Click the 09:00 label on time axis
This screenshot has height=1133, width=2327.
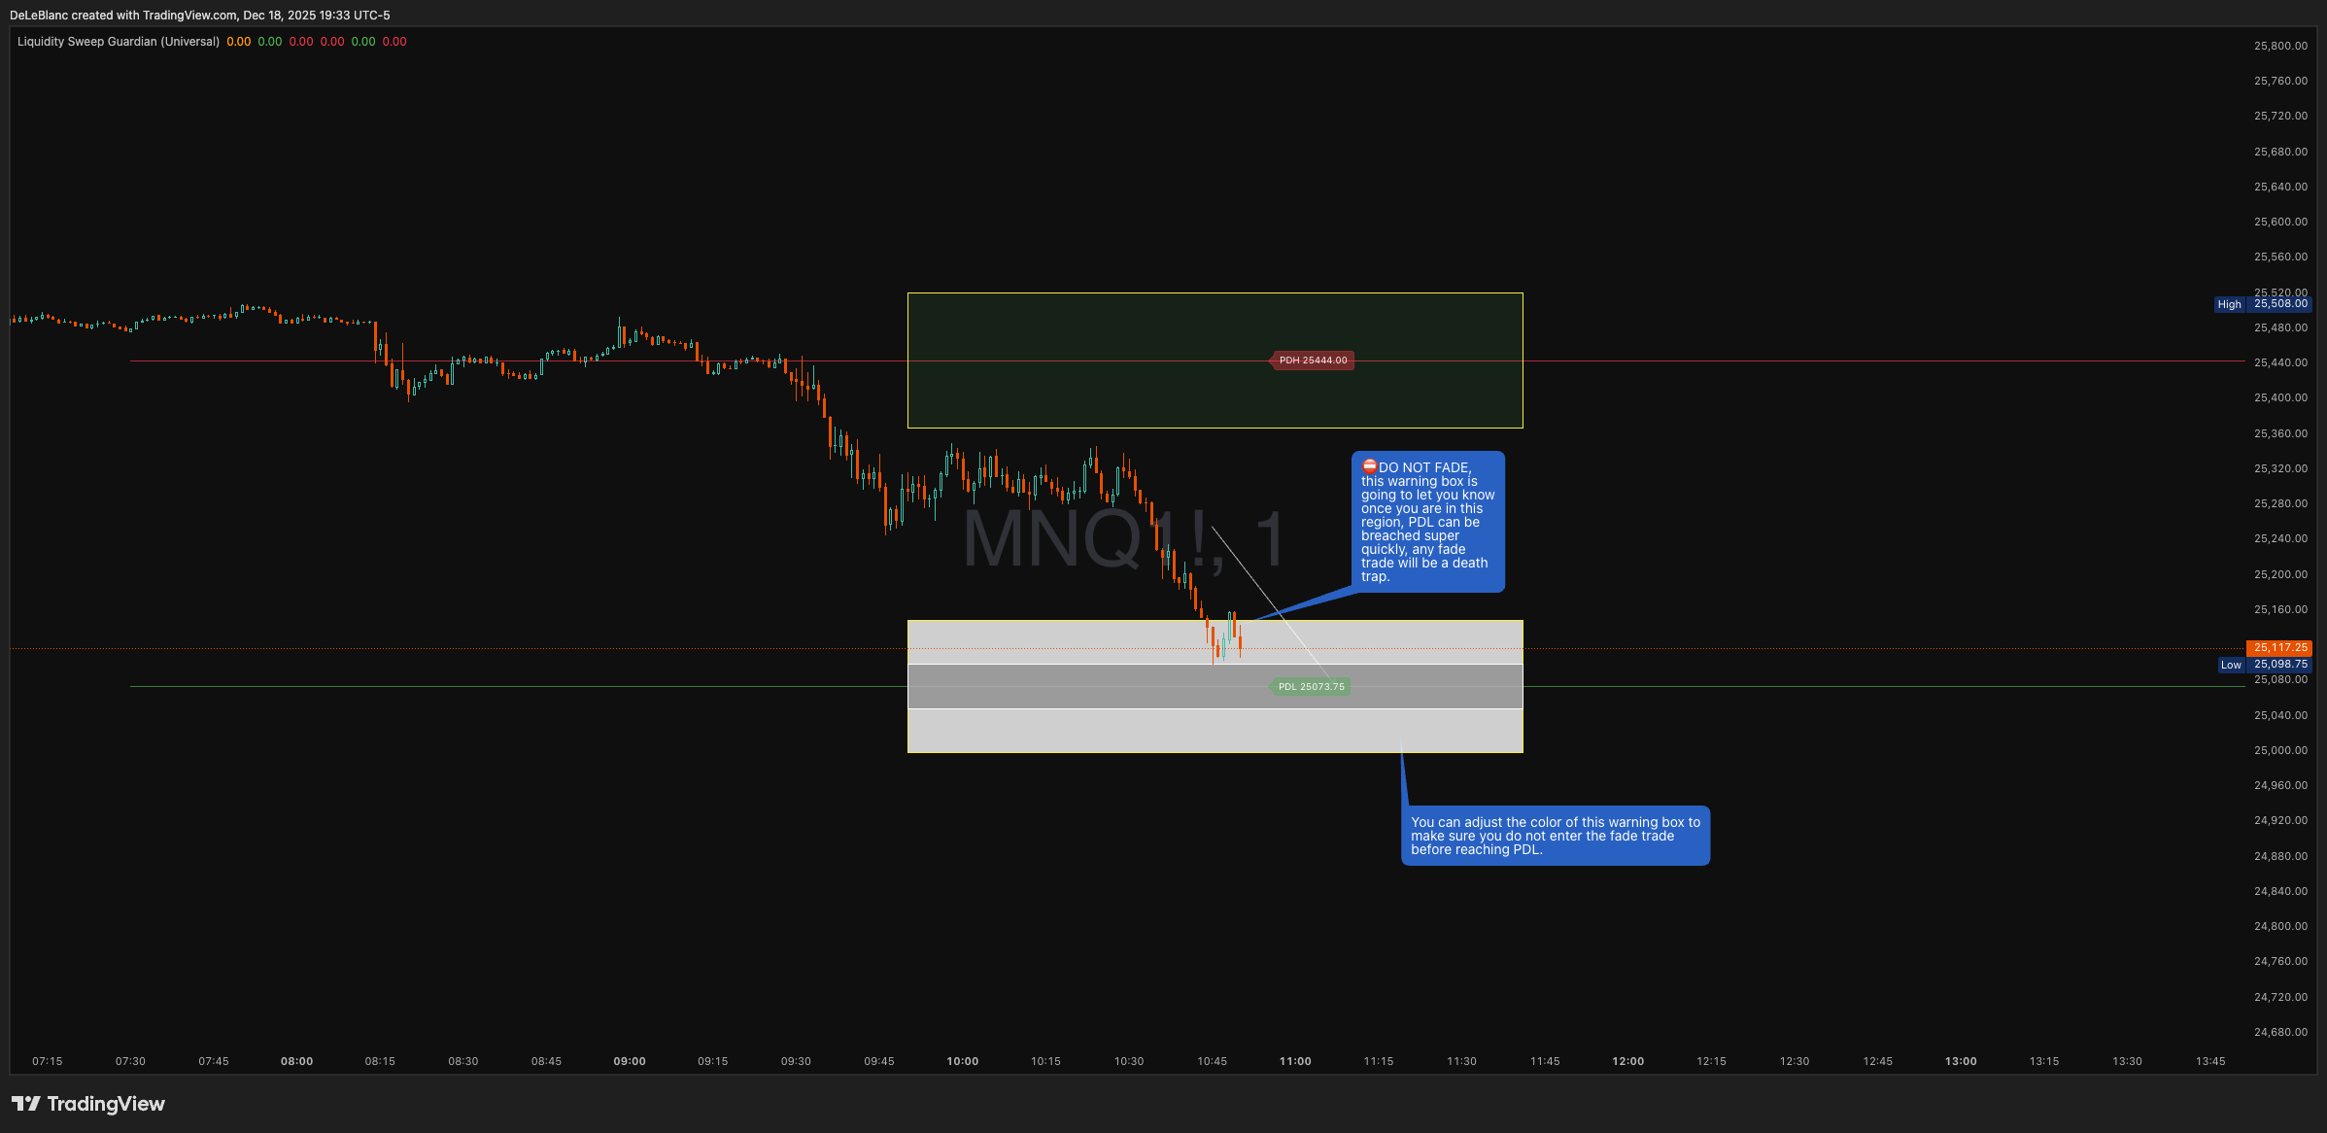click(630, 1061)
